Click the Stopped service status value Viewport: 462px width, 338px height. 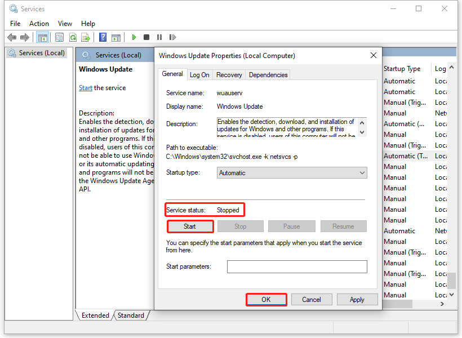pyautogui.click(x=228, y=210)
